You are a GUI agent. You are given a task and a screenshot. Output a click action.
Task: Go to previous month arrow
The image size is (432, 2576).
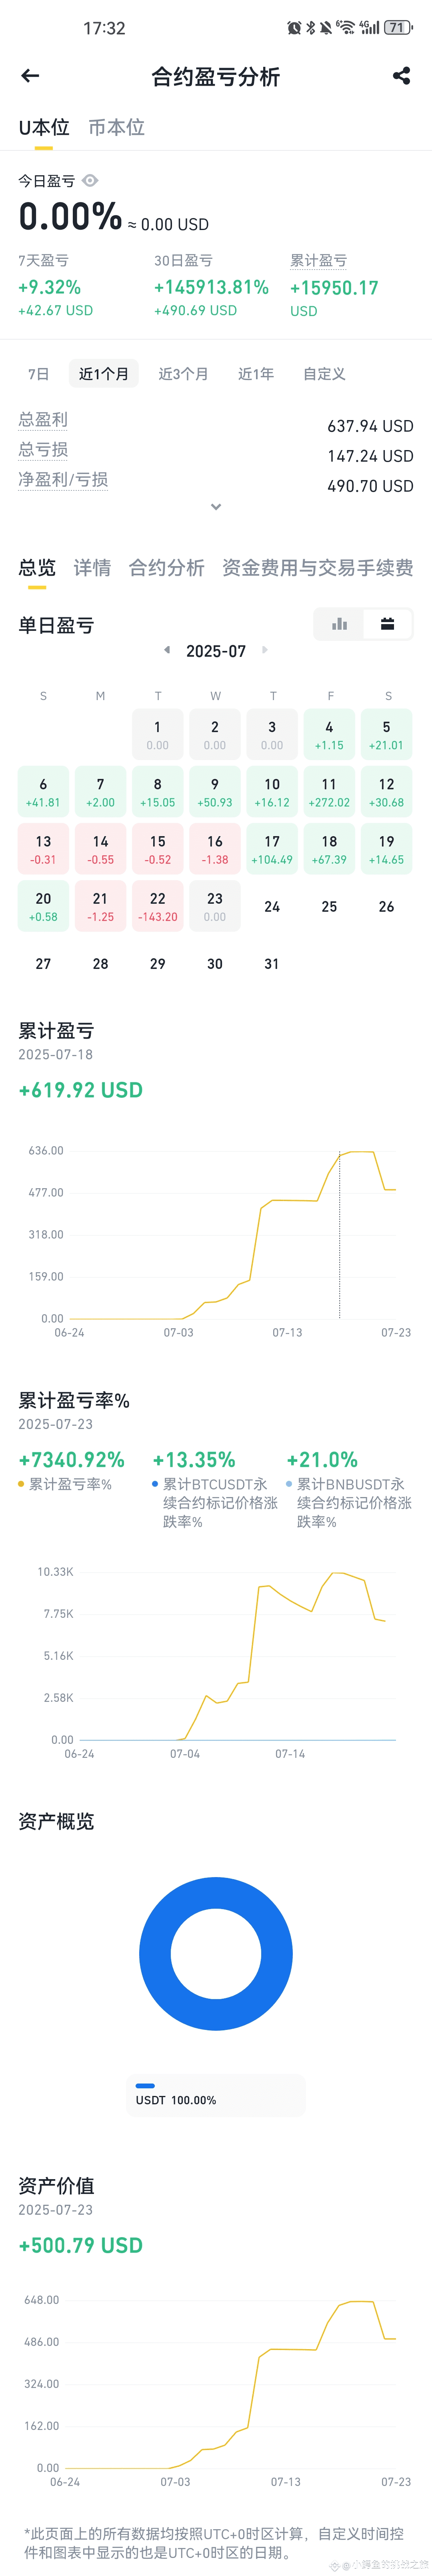pyautogui.click(x=167, y=650)
